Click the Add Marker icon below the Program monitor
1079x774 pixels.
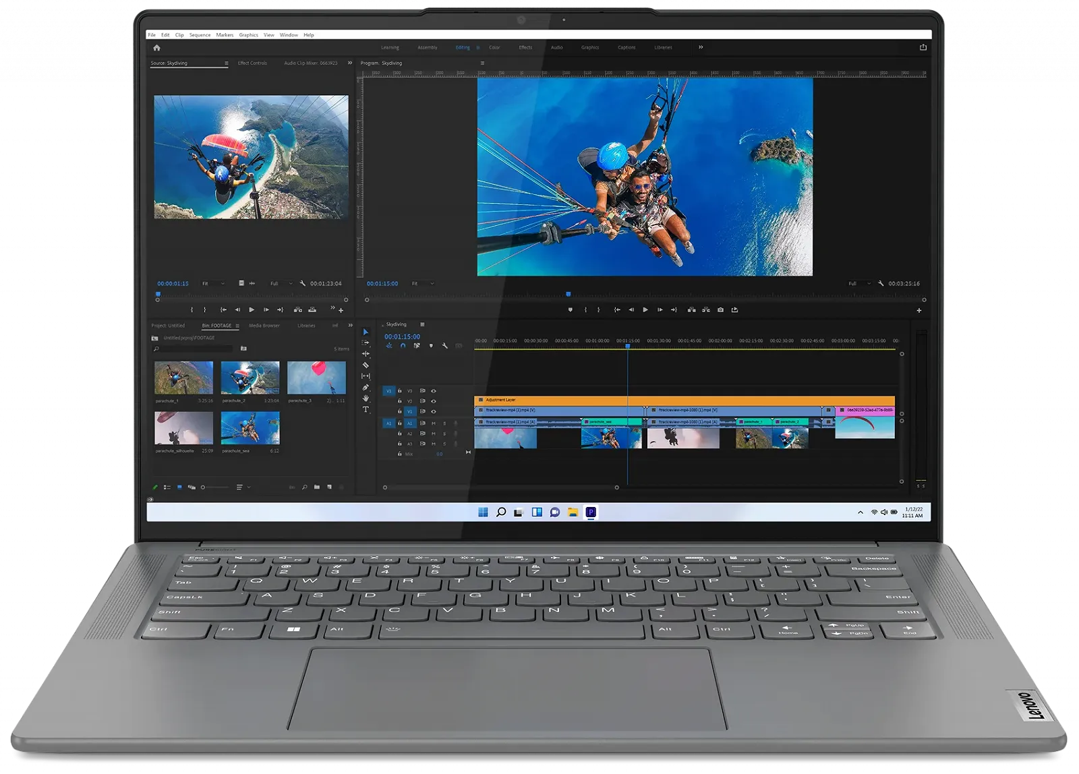(x=569, y=308)
